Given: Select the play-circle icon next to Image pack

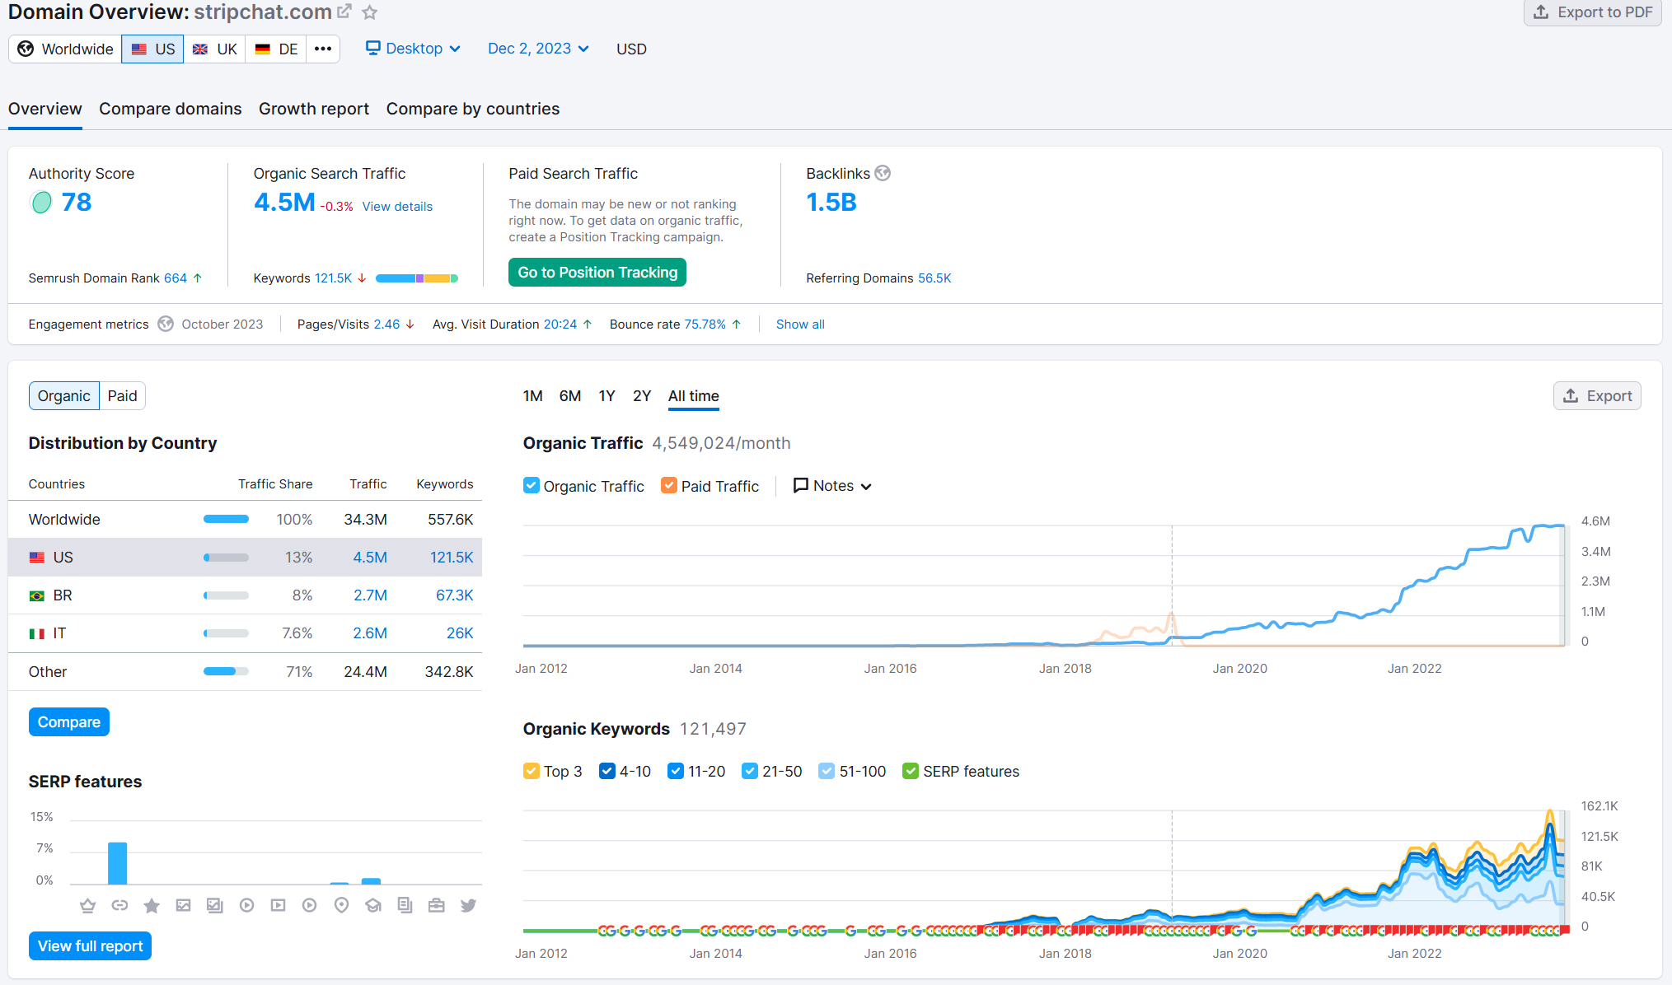Looking at the screenshot, I should pyautogui.click(x=246, y=906).
